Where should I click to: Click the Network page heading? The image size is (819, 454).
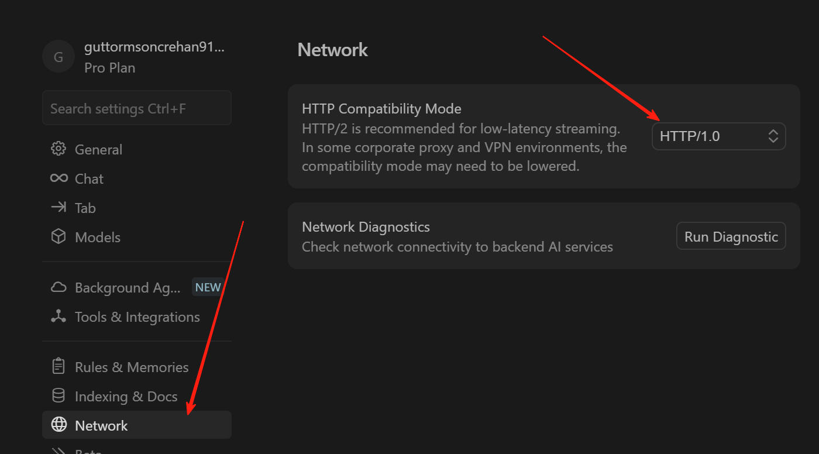click(x=332, y=50)
